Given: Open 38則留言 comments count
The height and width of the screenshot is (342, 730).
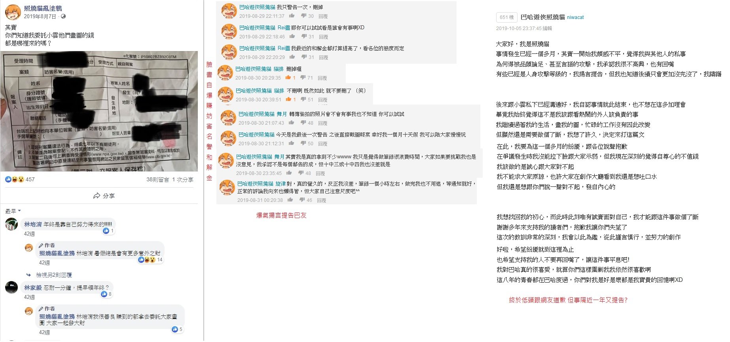Looking at the screenshot, I should pyautogui.click(x=157, y=179).
